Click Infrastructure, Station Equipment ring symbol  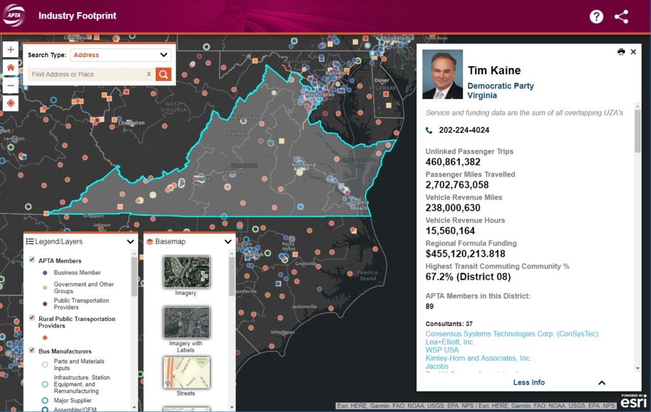coord(45,384)
